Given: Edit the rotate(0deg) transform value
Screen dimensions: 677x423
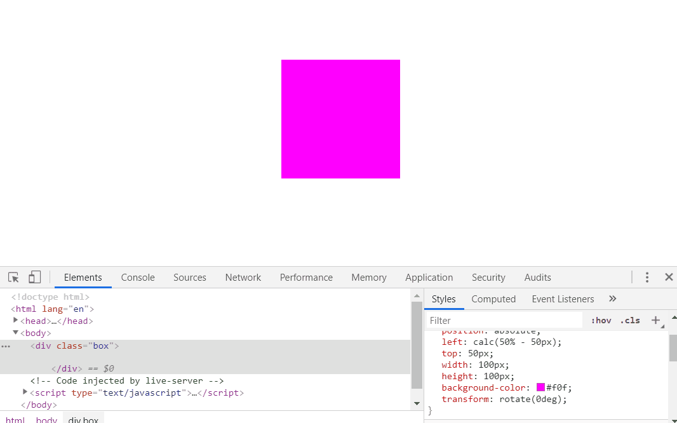Looking at the screenshot, I should (x=532, y=399).
